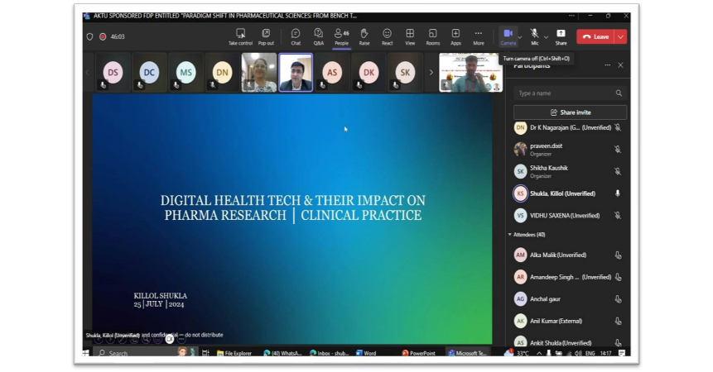Open the Chat panel
713x372 pixels.
click(x=296, y=36)
